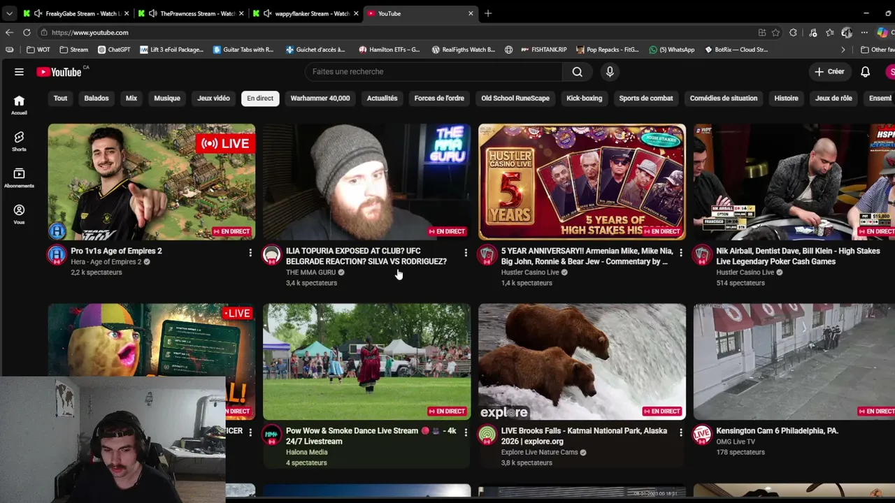The image size is (895, 503).
Task: Open the Pro 1v1s Age of Empires 2 title
Action: pos(116,251)
